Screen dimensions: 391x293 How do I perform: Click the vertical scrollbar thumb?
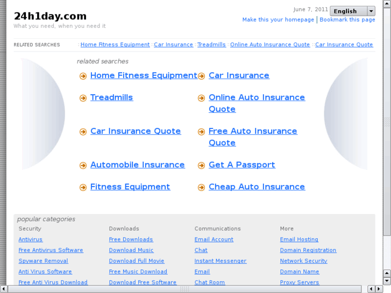tap(387, 122)
